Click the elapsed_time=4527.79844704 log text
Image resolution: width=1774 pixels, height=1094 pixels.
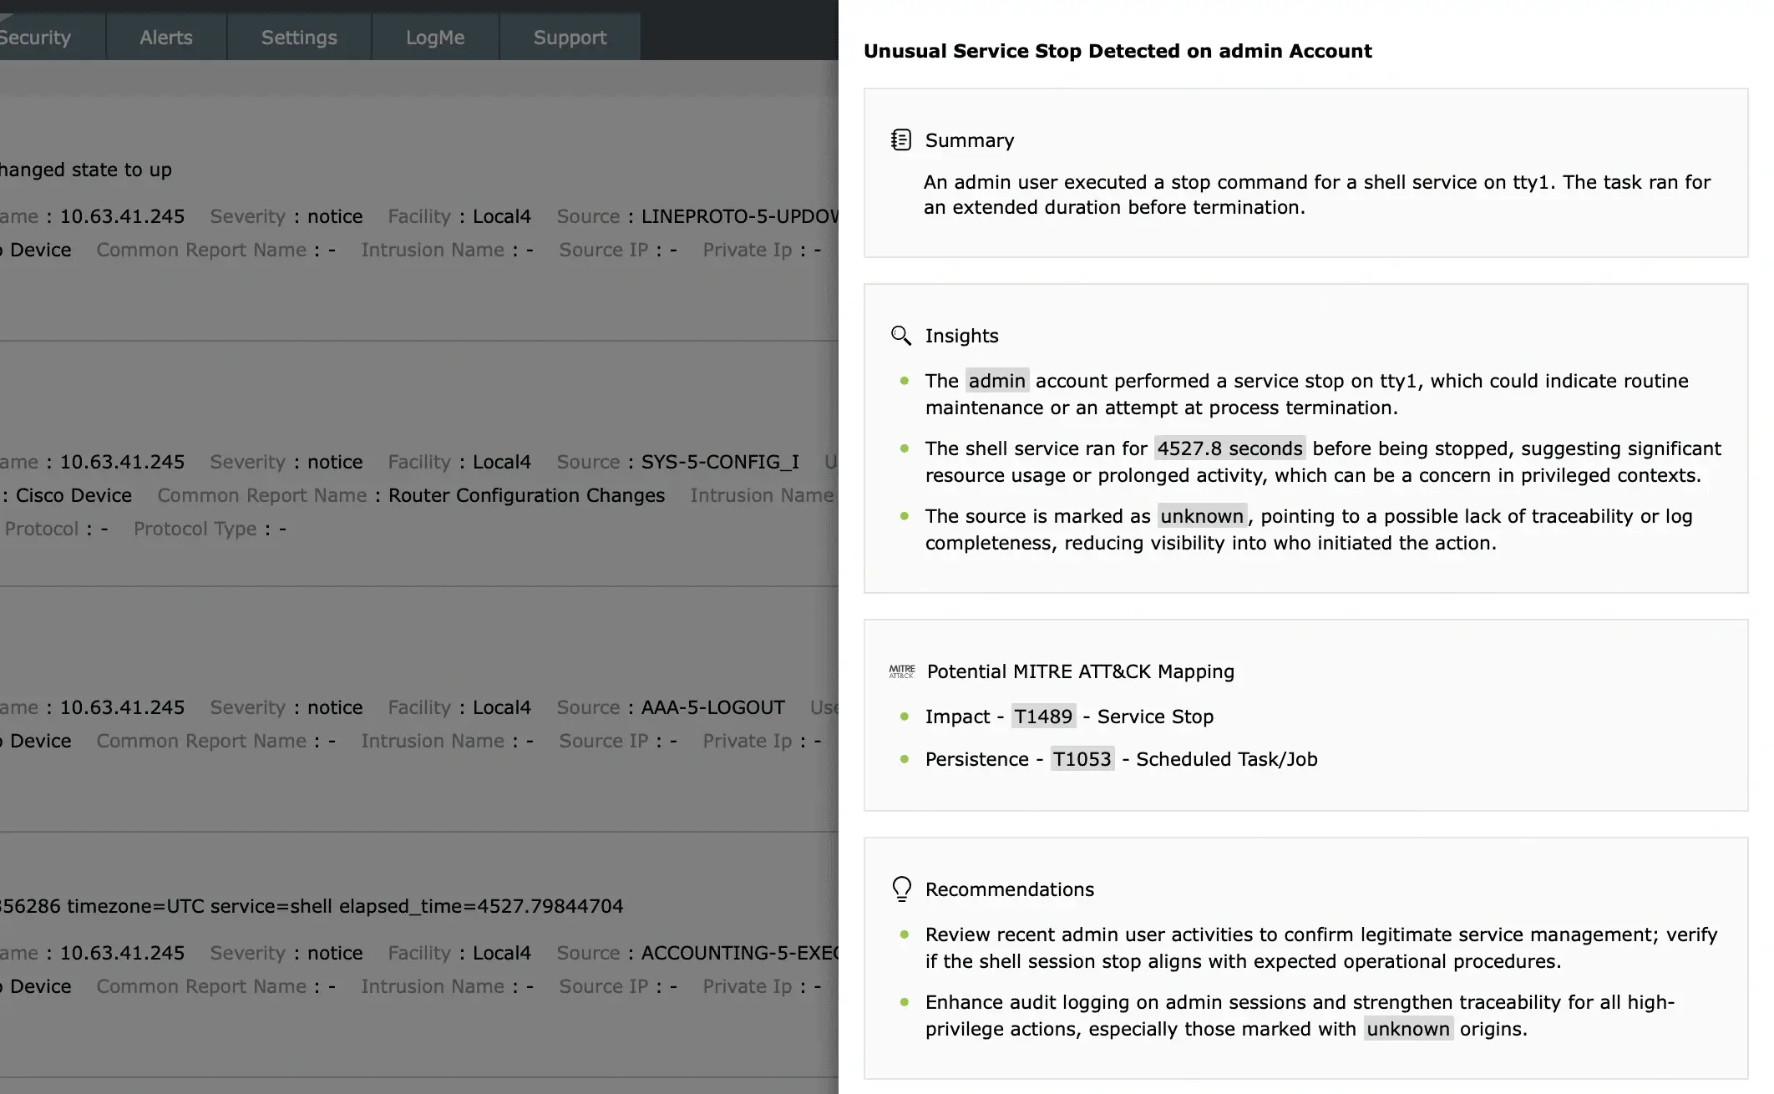tap(481, 906)
